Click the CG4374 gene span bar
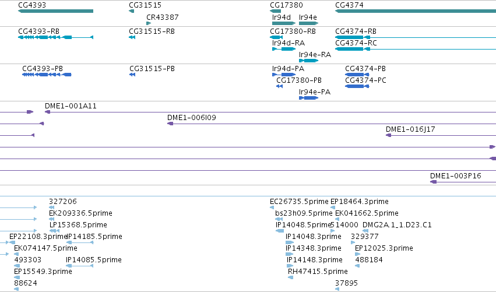This screenshot has width=496, height=292. click(x=416, y=11)
